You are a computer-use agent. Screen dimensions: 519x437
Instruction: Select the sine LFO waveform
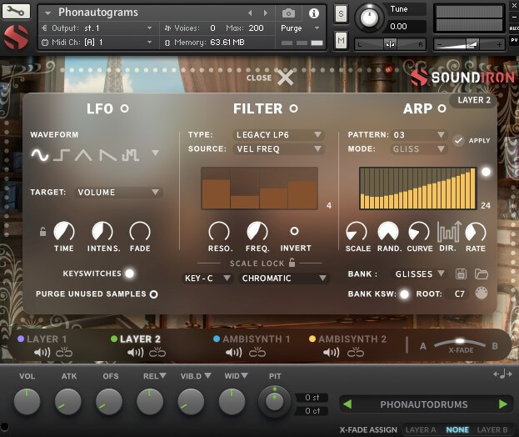click(40, 155)
